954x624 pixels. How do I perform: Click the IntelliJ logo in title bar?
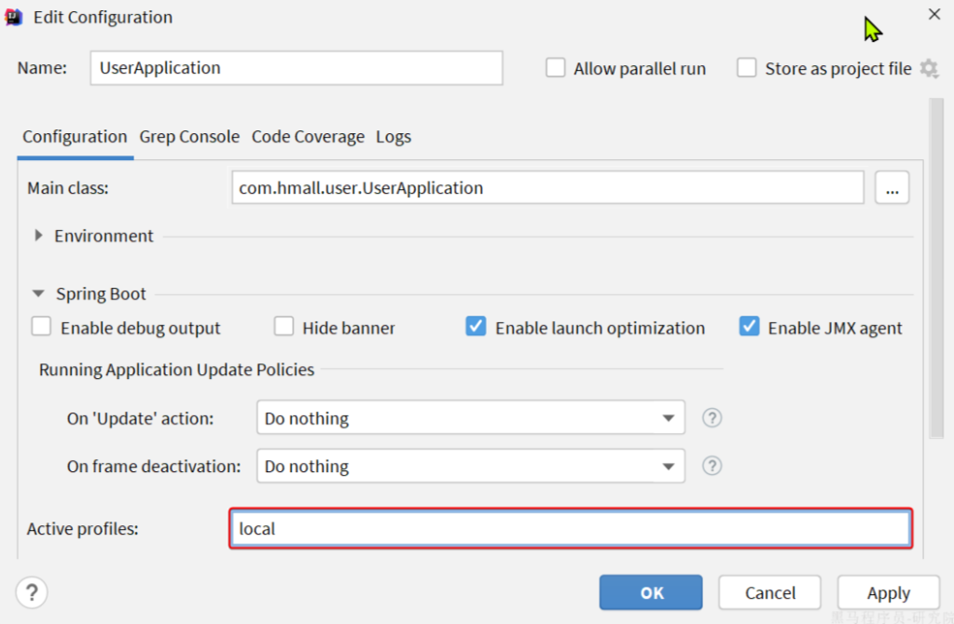click(x=14, y=17)
